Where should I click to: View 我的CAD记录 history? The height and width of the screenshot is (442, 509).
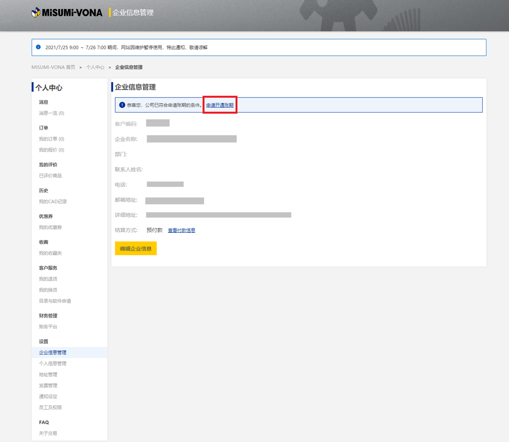click(x=53, y=202)
